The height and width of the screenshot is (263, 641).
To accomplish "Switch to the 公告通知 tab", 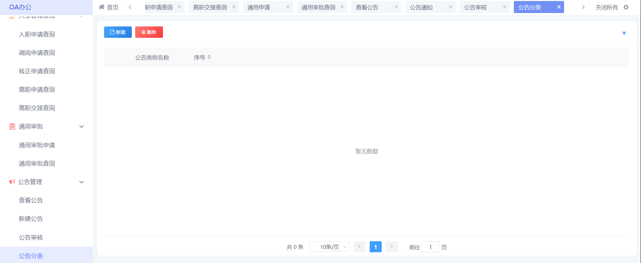I will point(421,7).
